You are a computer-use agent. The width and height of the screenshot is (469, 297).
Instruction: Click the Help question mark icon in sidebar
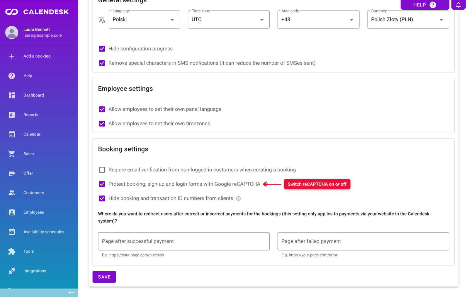point(12,76)
